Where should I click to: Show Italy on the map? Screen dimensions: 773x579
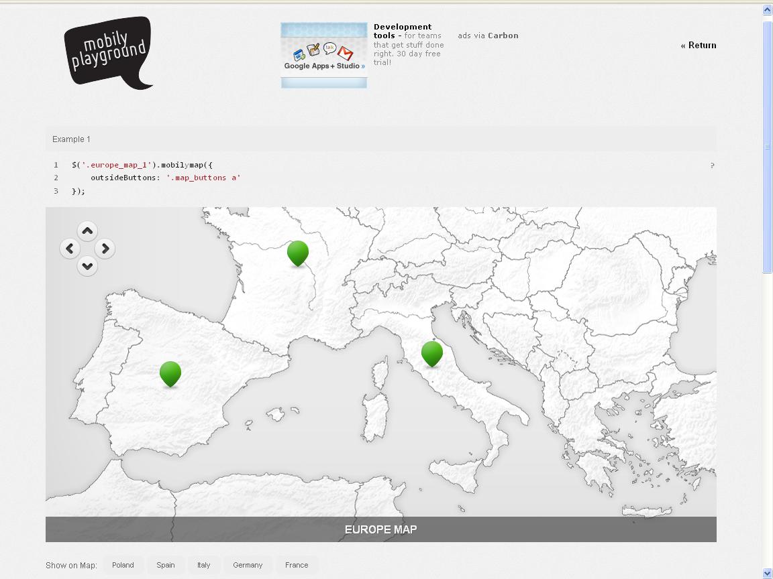coord(204,565)
